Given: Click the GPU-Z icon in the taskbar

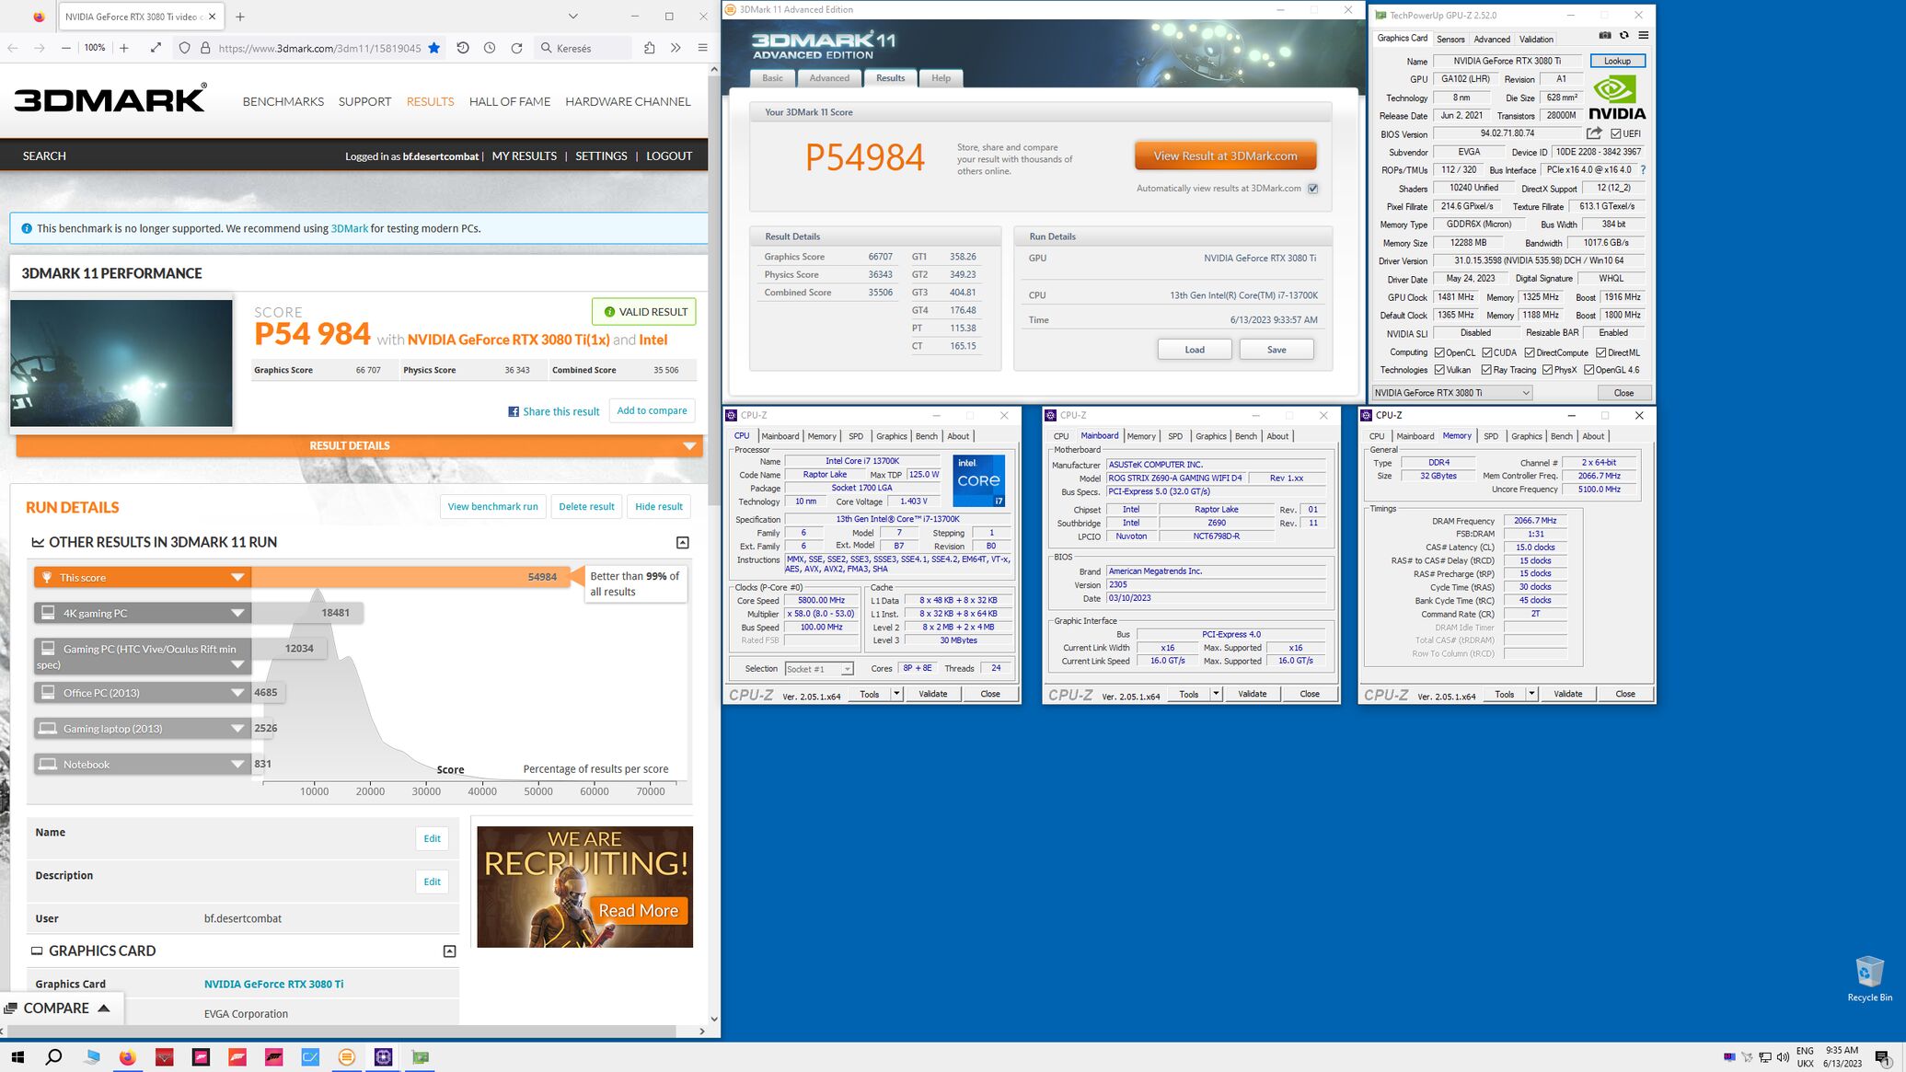Looking at the screenshot, I should click(420, 1056).
